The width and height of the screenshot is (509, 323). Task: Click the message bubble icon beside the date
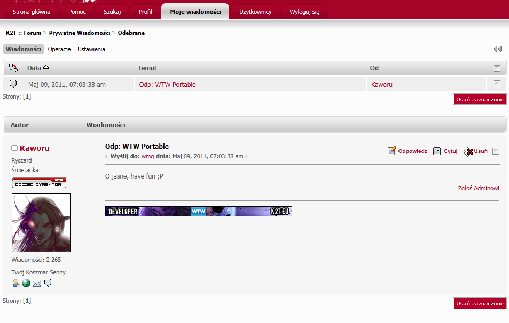click(x=13, y=84)
